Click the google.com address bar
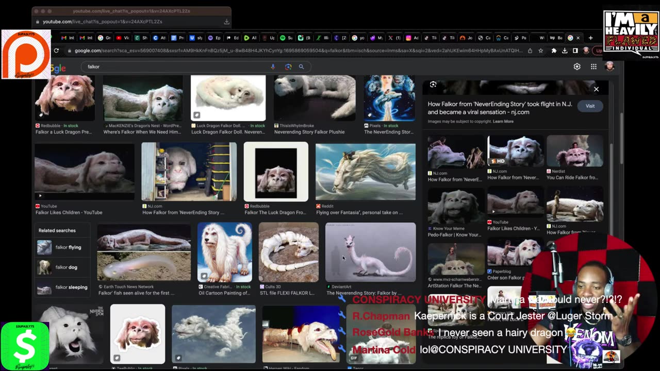The image size is (660, 371). (x=299, y=50)
